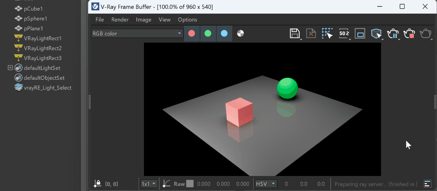
Task: Click the save image floppy disk icon
Action: (x=295, y=33)
